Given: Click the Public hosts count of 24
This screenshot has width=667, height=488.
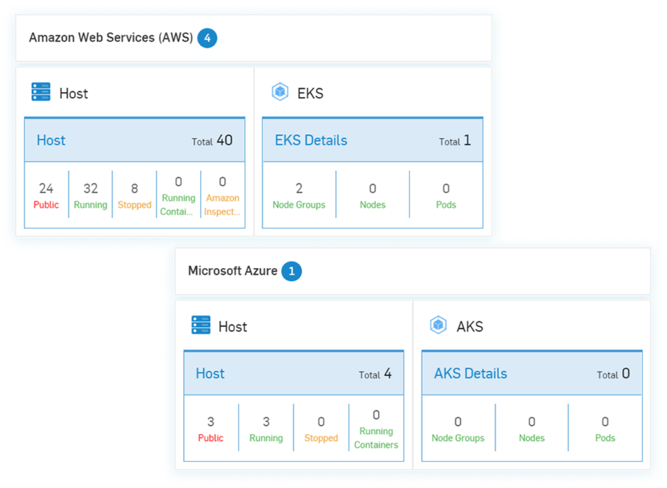Looking at the screenshot, I should (46, 193).
